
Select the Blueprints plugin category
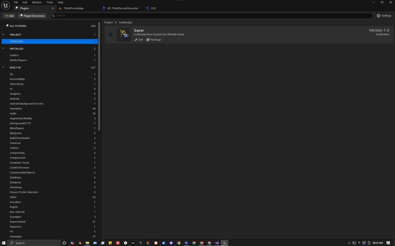[x=50, y=133]
